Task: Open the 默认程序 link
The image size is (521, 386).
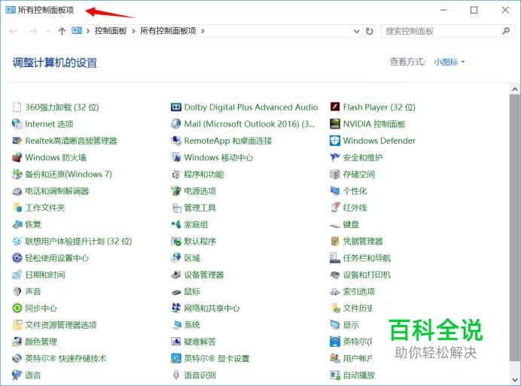Action: pos(200,242)
